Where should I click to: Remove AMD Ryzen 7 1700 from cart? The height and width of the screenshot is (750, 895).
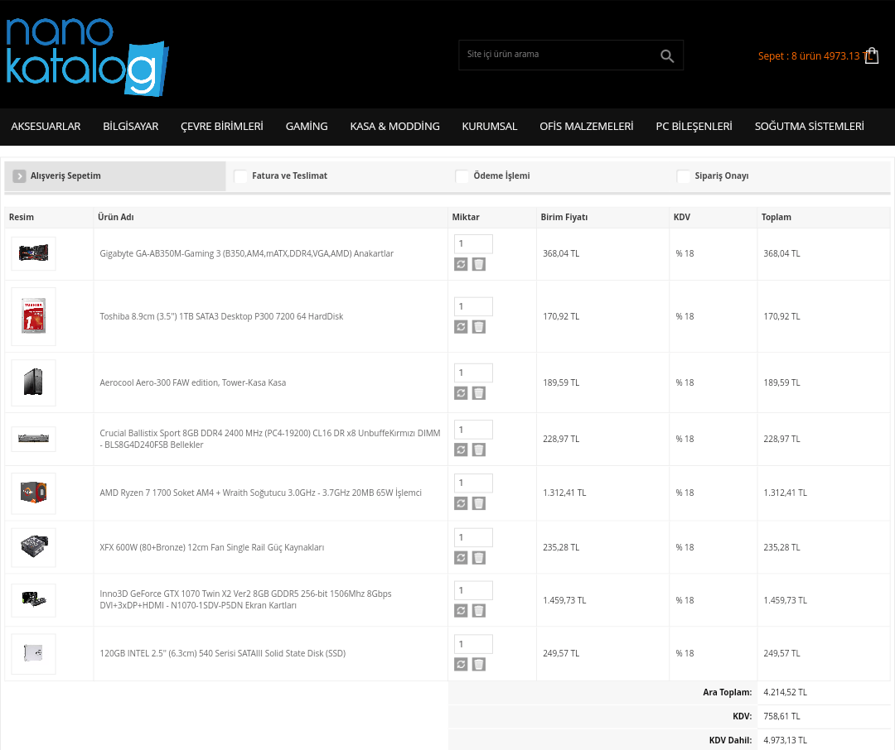point(479,503)
